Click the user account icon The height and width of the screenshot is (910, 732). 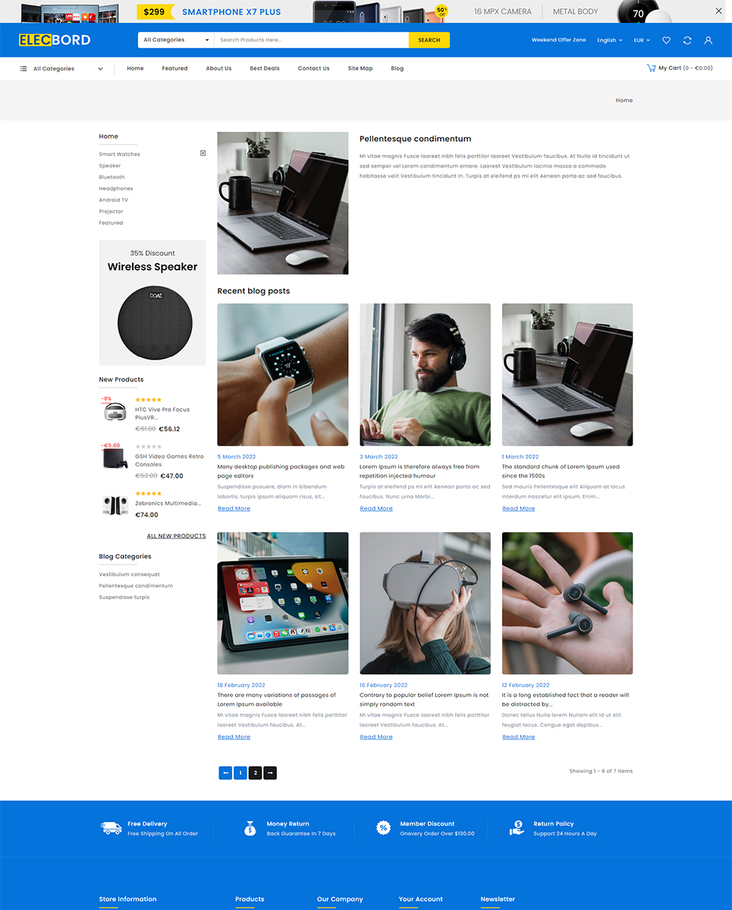708,40
